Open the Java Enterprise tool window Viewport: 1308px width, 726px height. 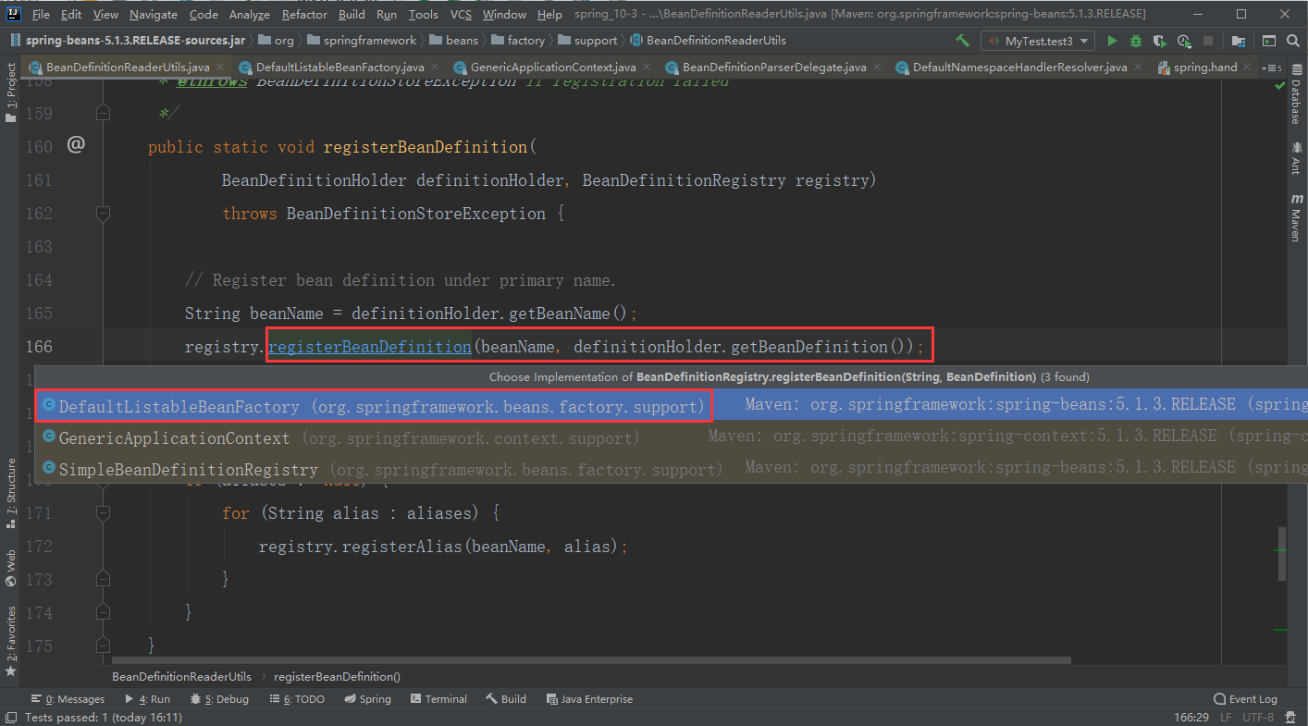[589, 699]
